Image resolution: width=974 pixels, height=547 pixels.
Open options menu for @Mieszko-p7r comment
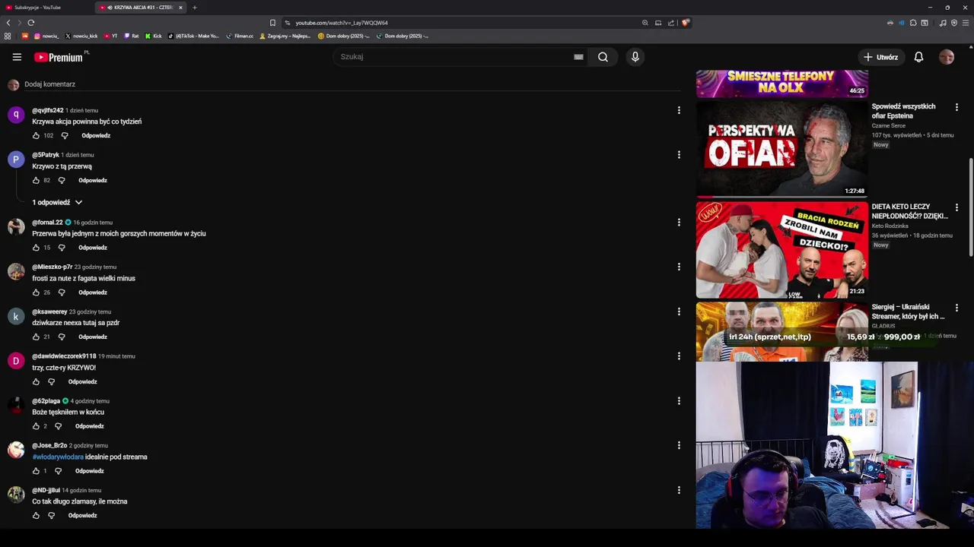click(679, 267)
